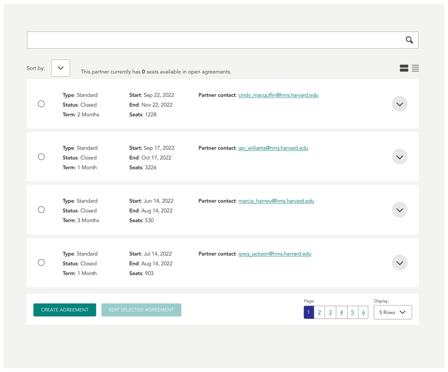The width and height of the screenshot is (448, 372).
Task: Follow the marcia_harney@hms.harvard.edu link
Action: tap(276, 201)
